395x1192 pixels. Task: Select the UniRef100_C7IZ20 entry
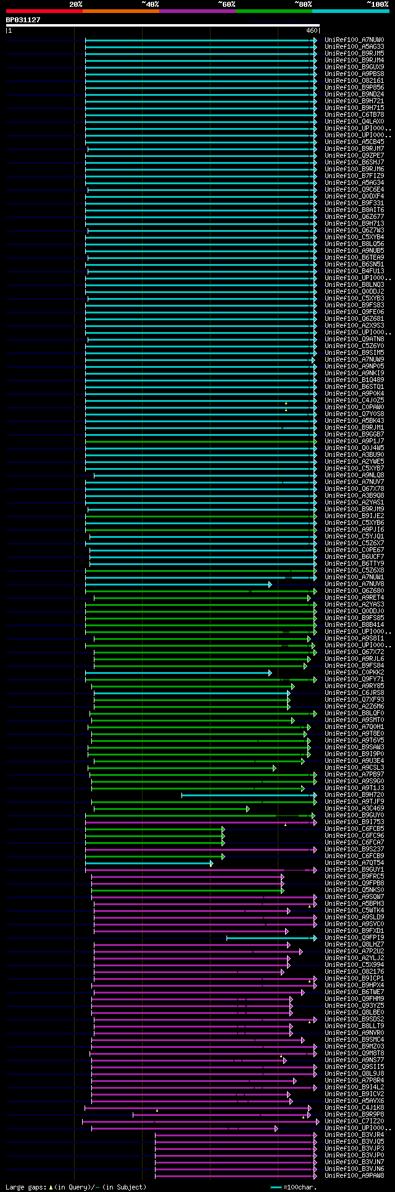click(354, 1121)
